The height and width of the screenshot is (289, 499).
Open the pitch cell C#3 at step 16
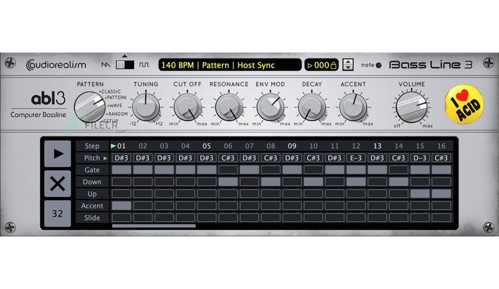(441, 158)
